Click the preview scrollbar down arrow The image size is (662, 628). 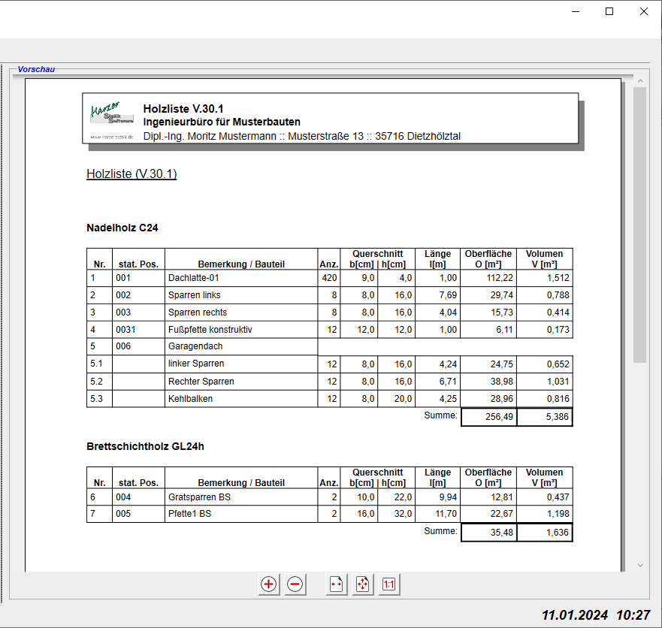[640, 566]
